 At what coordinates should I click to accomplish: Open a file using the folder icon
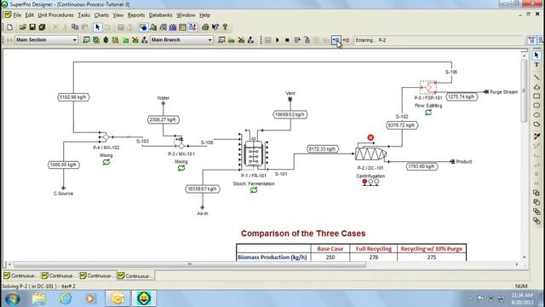[23, 27]
